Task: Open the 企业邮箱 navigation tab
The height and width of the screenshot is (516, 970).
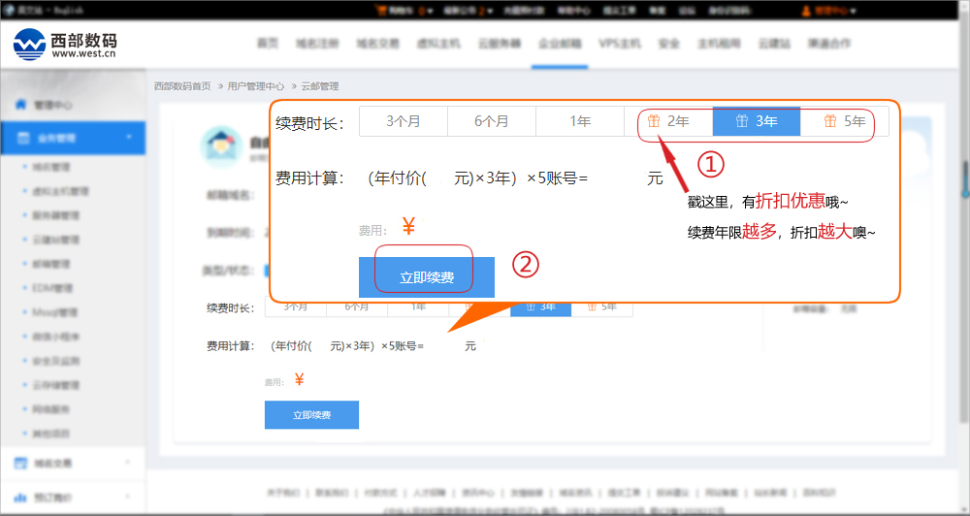Action: tap(558, 44)
